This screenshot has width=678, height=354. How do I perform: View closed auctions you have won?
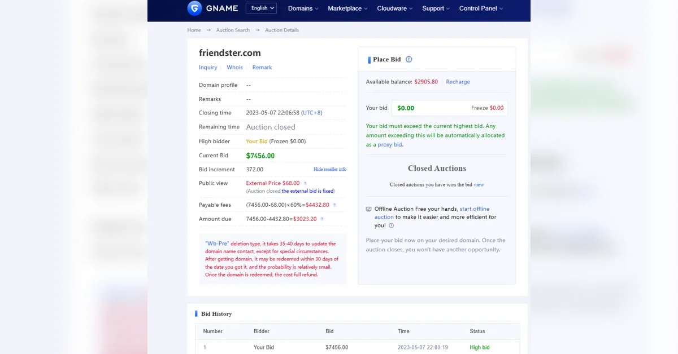coord(479,184)
